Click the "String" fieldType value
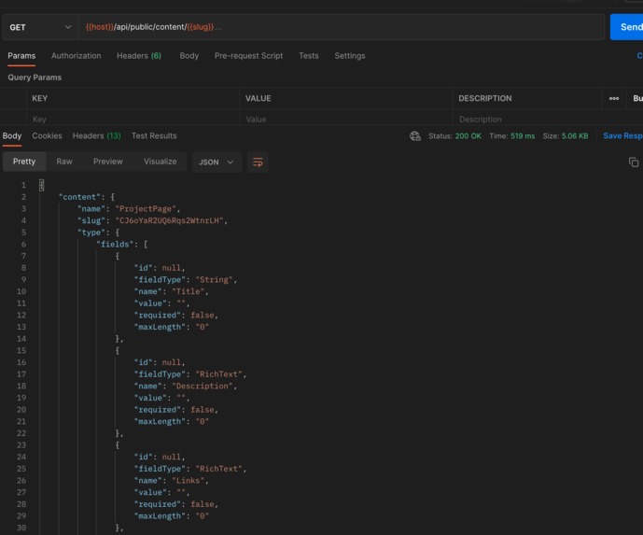 (x=214, y=280)
